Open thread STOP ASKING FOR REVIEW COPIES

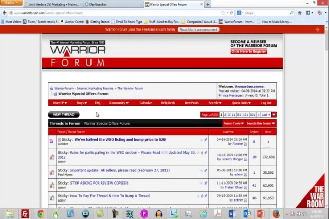coord(99,183)
